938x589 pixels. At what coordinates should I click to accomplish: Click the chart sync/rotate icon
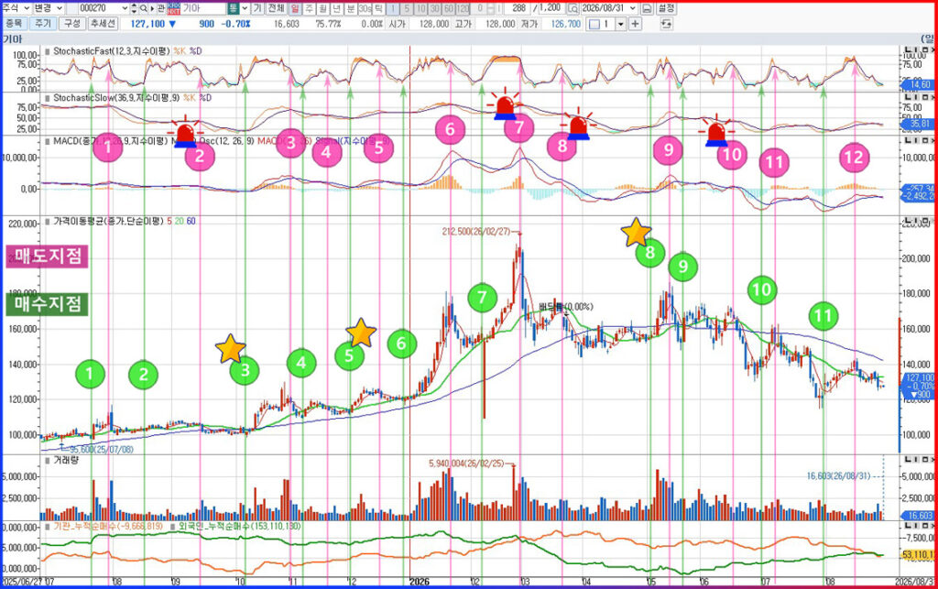[666, 24]
